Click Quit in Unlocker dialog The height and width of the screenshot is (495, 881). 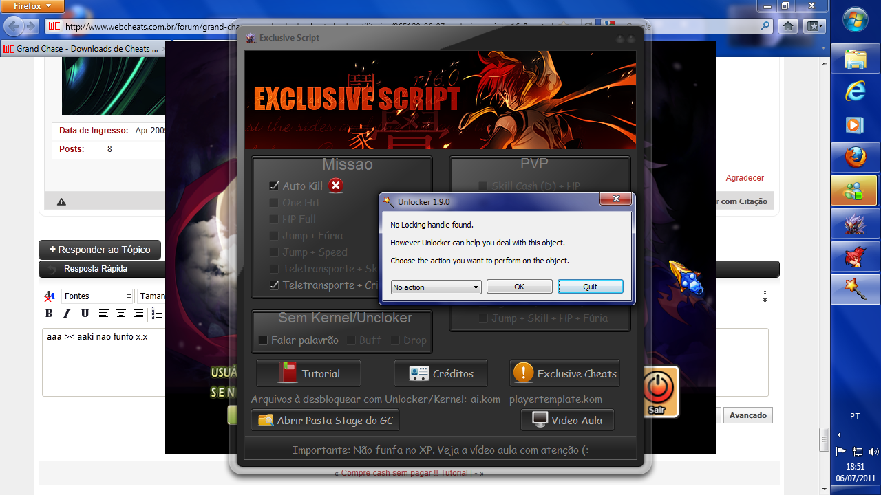[590, 287]
